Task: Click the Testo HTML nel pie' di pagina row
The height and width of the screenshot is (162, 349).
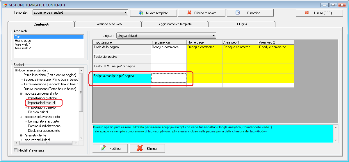Action: tap(122, 68)
